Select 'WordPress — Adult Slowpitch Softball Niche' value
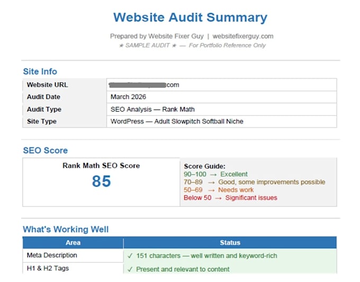Viewport: 360px width, 282px height. (x=177, y=121)
